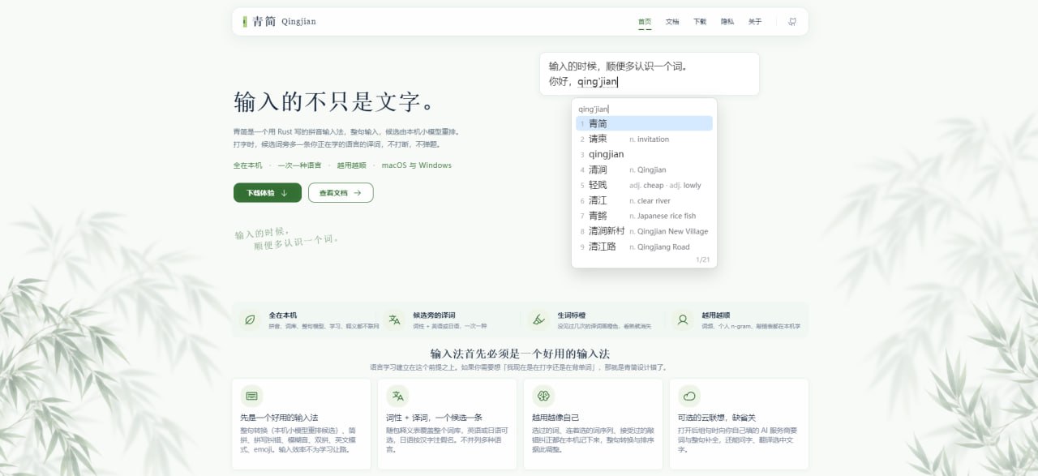Click the 查看文档 button
The height and width of the screenshot is (476, 1038).
tap(341, 193)
